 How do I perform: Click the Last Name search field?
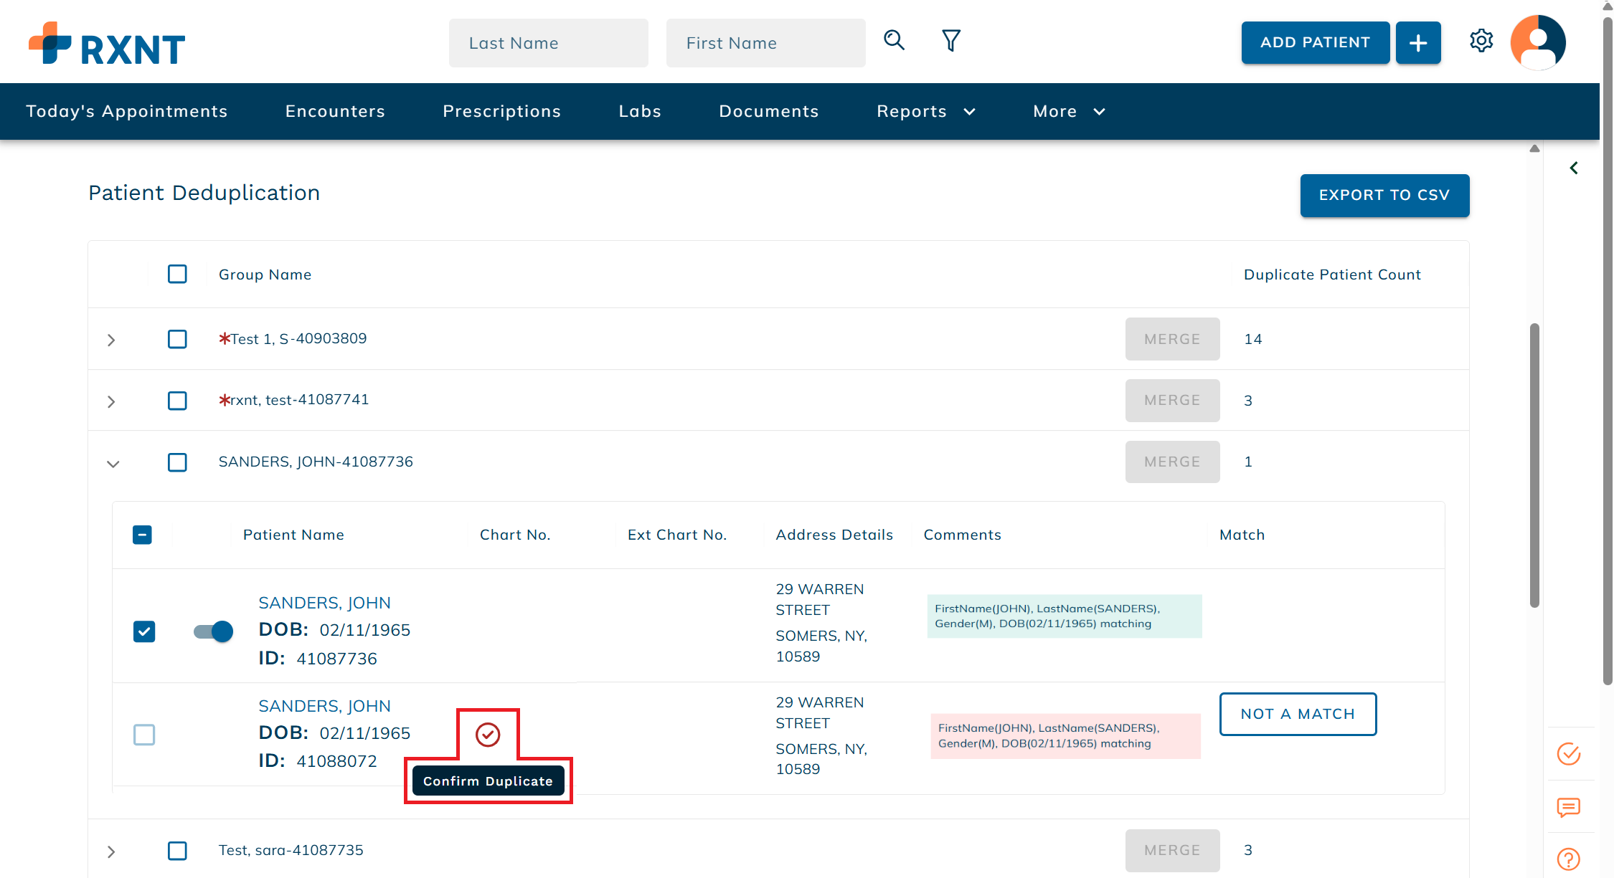tap(548, 43)
